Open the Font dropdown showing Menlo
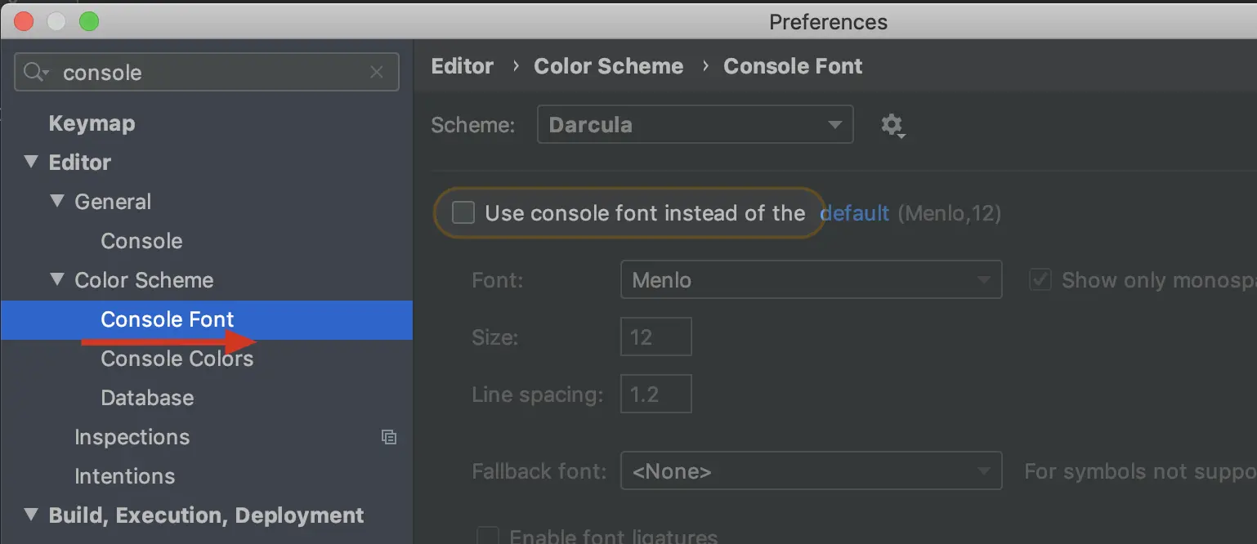The image size is (1257, 544). [811, 280]
